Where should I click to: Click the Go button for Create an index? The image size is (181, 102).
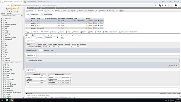click(52, 50)
